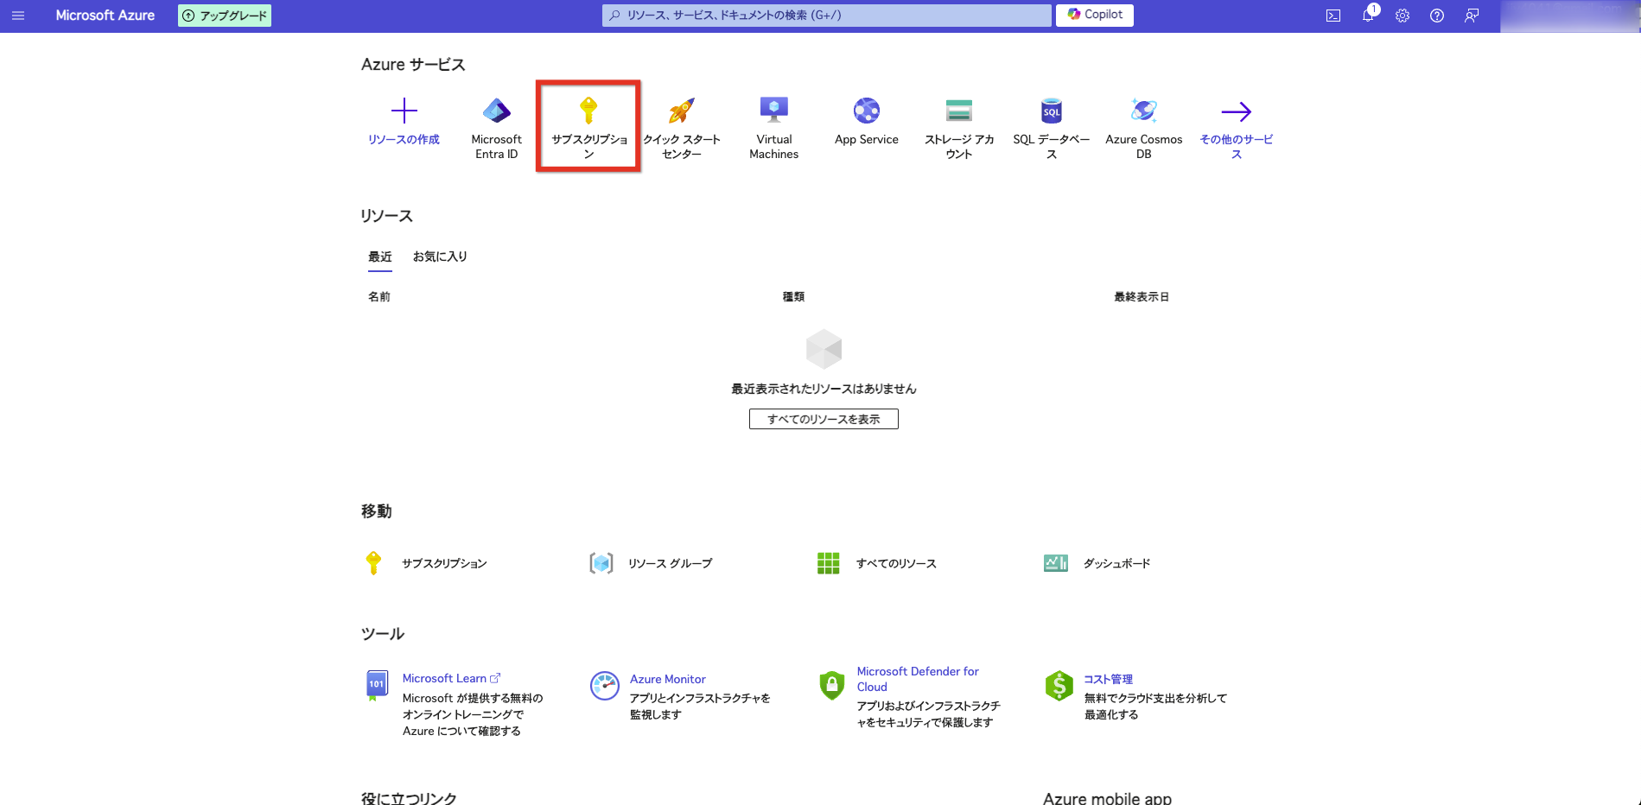
Task: Click すべてのリソースを表示 button
Action: 824,419
